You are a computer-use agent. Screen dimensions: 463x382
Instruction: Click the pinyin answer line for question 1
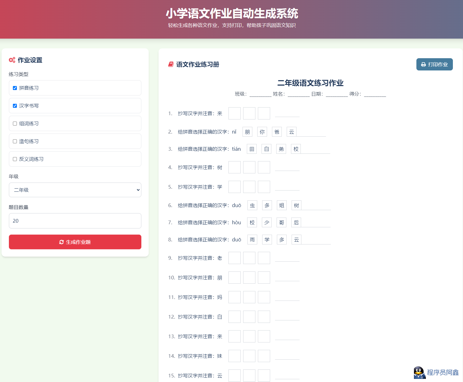[x=287, y=114]
